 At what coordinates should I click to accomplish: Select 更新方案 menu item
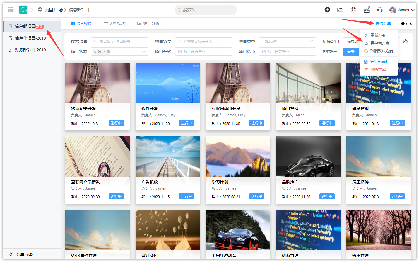[x=379, y=35]
